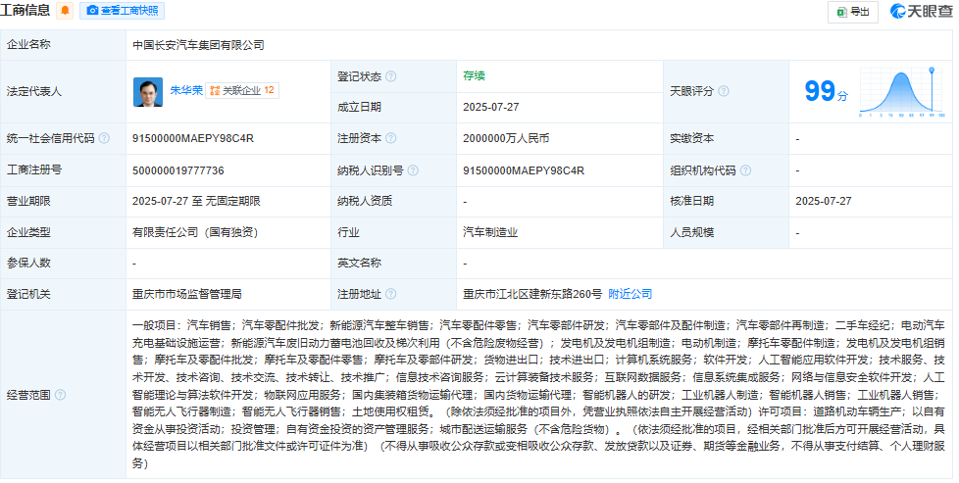Click the 导出 export button
959x483 pixels.
(x=852, y=12)
